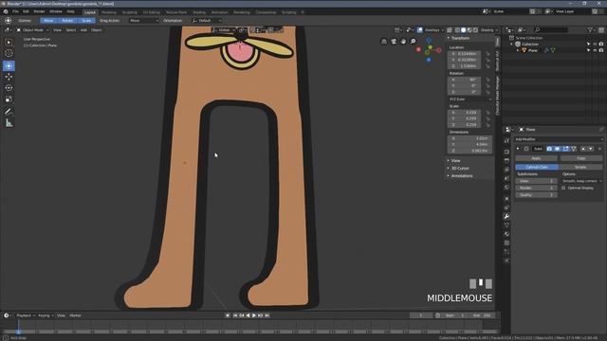Jump to timeline start button
The width and height of the screenshot is (607, 341).
tap(235, 315)
